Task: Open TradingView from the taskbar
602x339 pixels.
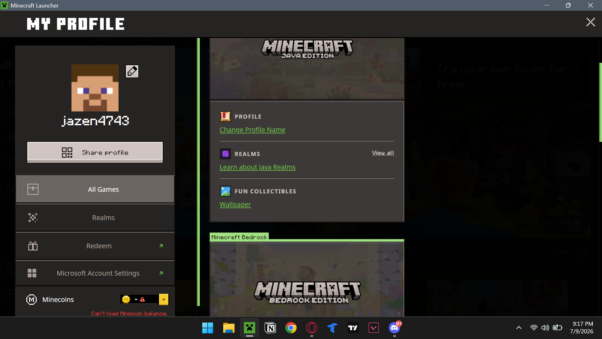Action: click(353, 328)
